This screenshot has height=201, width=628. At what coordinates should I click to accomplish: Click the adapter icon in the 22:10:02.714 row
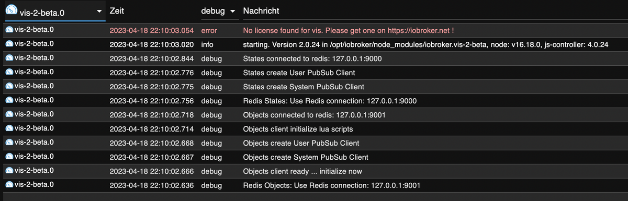click(9, 128)
